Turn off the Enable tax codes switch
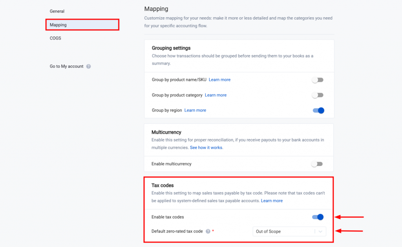 pos(318,217)
